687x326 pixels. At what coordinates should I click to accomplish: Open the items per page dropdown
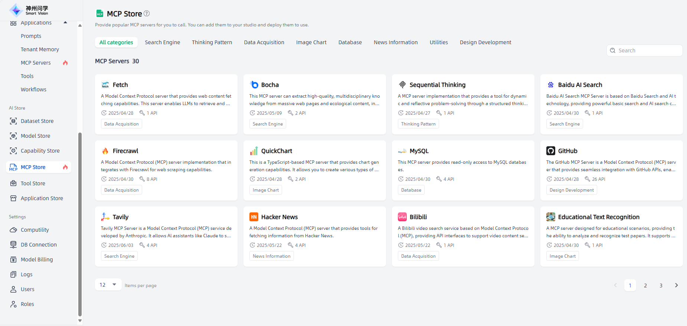(108, 285)
